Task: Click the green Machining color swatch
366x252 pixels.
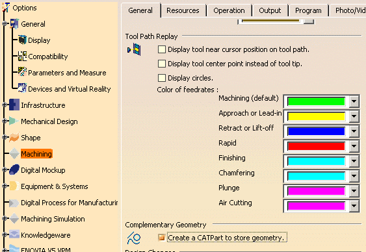Action: coord(317,101)
